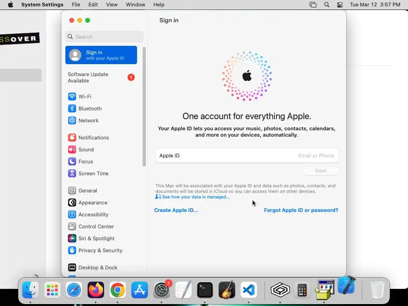Open See how your data is managed link
Screen dimensions: 408x306
196,197
